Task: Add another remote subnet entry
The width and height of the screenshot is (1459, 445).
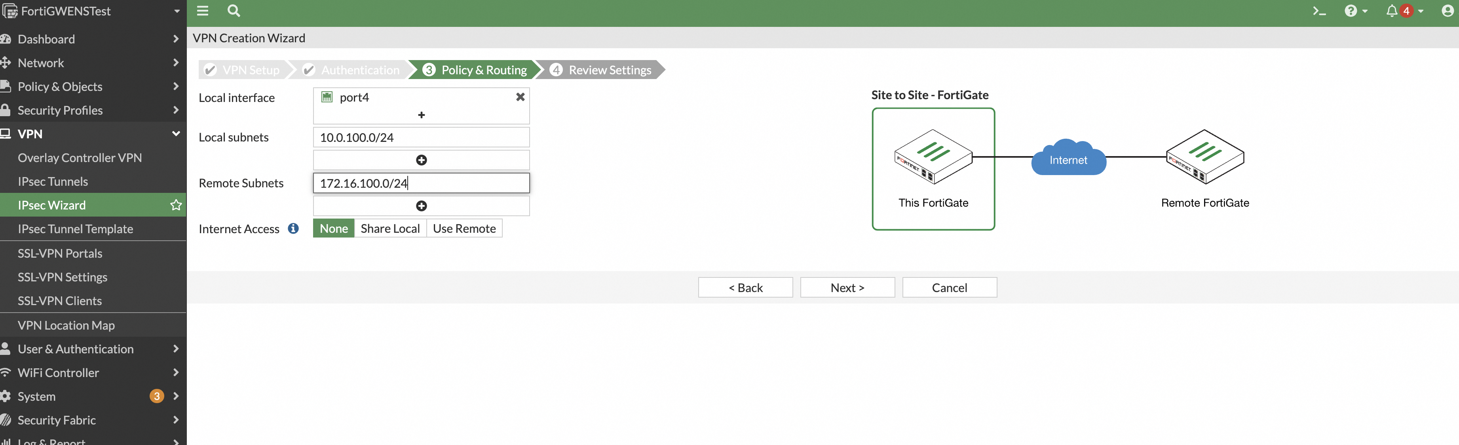Action: tap(421, 206)
